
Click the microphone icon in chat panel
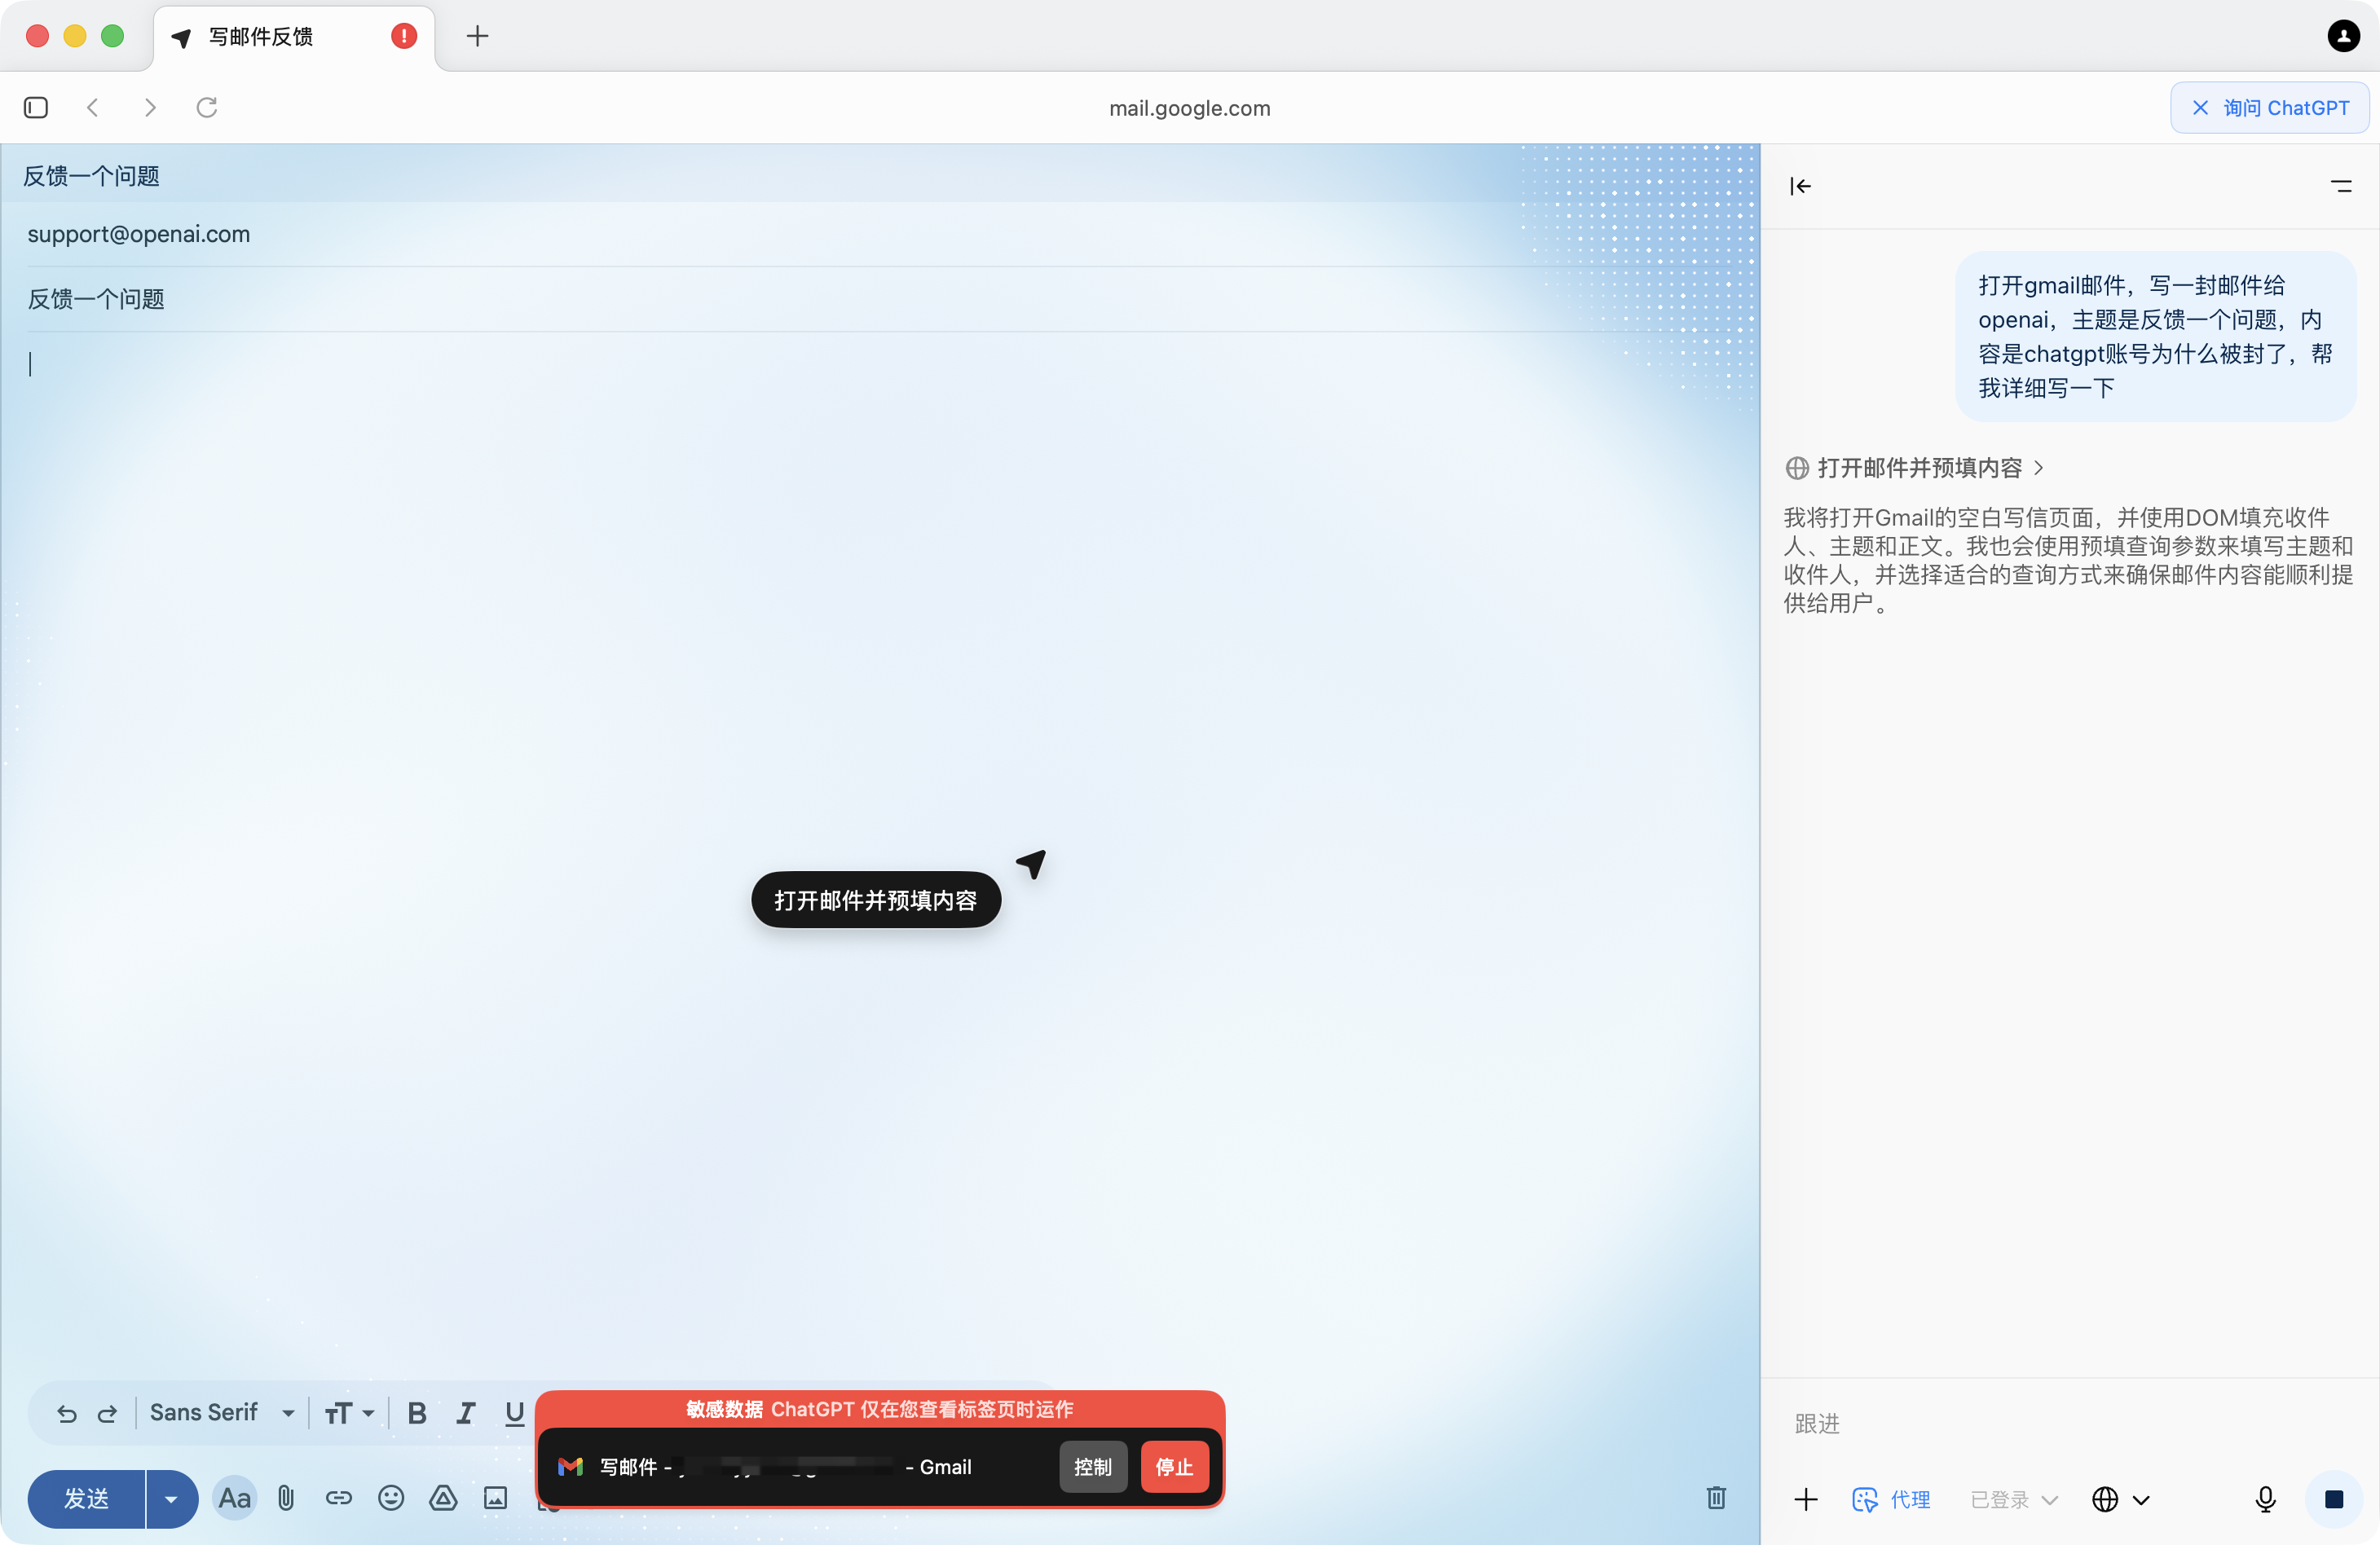click(x=2265, y=1498)
